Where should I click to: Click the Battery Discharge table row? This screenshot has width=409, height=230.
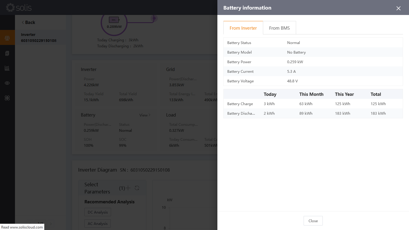313,114
